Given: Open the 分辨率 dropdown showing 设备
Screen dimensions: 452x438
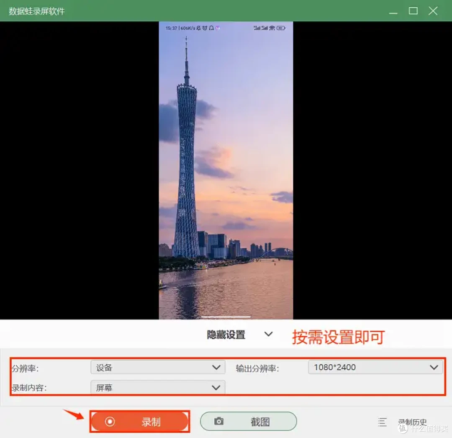Looking at the screenshot, I should [x=158, y=367].
